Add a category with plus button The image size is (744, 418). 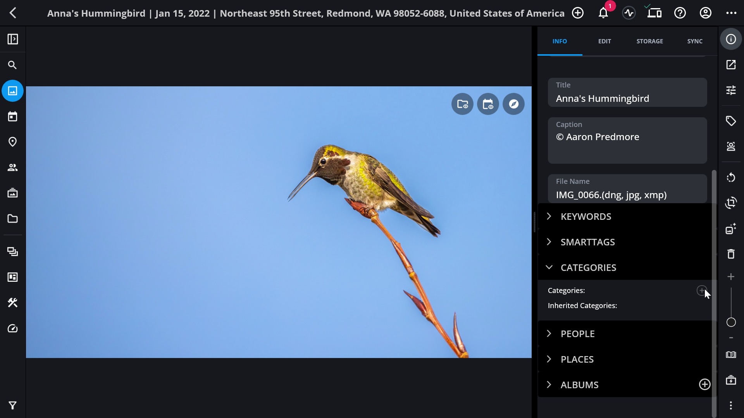pos(702,291)
